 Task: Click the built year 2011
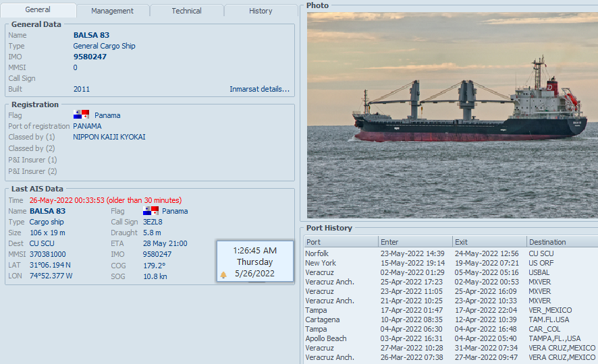tap(82, 89)
